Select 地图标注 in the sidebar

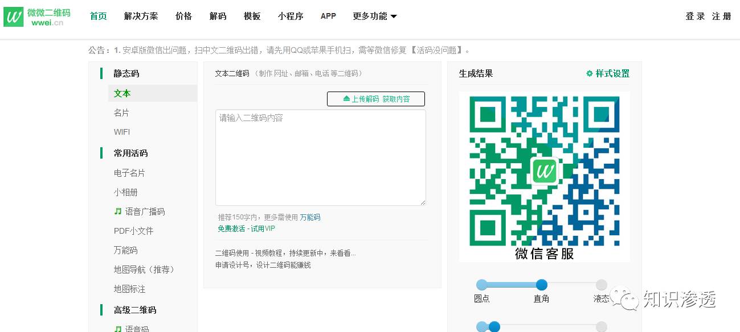tap(129, 289)
